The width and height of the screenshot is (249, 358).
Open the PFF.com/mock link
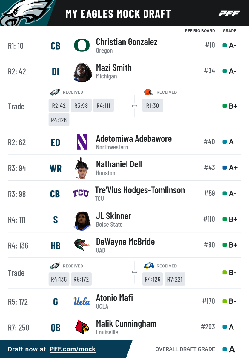(x=73, y=349)
